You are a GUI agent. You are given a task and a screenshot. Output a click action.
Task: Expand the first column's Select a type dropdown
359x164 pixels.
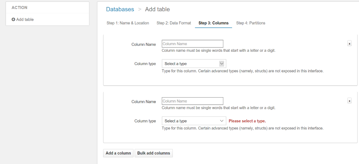point(194,64)
